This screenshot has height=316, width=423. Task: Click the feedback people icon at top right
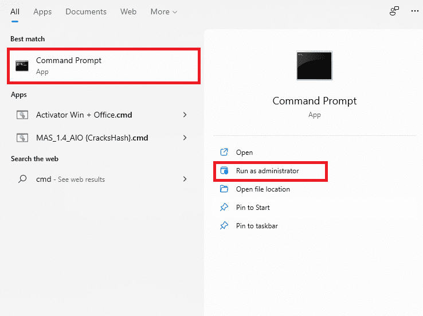[394, 11]
